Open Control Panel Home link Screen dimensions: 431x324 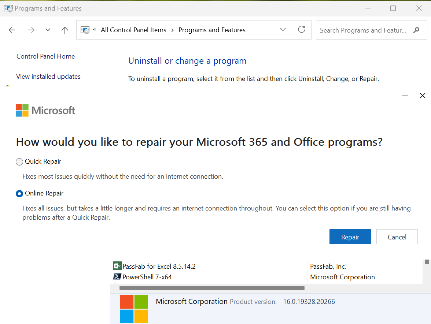tap(45, 56)
